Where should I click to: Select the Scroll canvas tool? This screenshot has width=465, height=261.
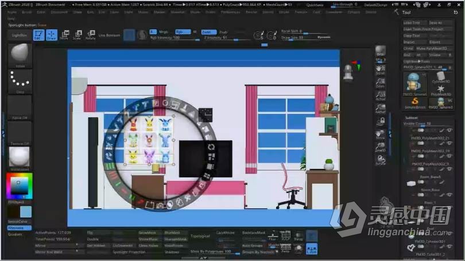[x=381, y=70]
